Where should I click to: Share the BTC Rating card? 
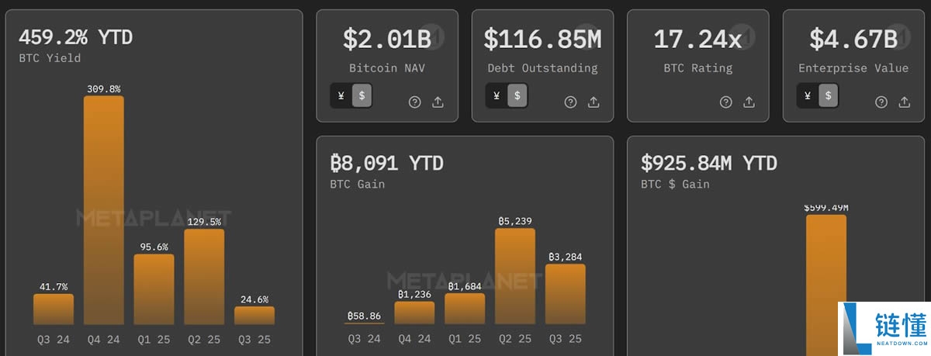coord(749,102)
